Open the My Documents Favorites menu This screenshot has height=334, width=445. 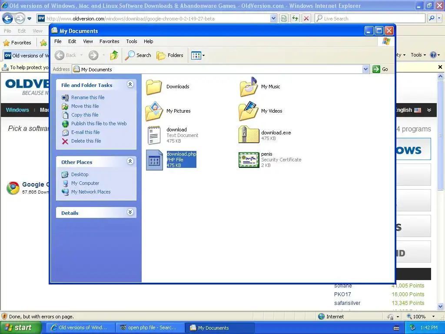tap(109, 41)
